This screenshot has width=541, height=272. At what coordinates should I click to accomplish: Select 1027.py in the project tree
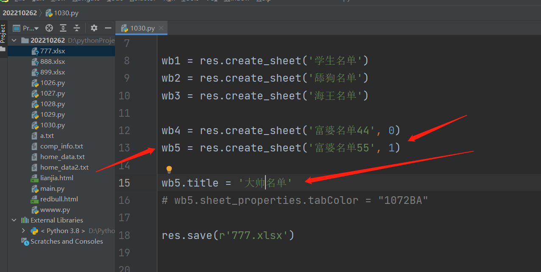click(x=53, y=93)
